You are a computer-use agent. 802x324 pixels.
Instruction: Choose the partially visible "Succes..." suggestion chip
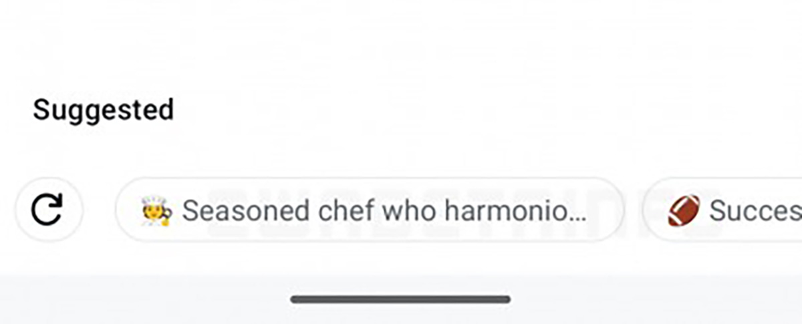[728, 211]
